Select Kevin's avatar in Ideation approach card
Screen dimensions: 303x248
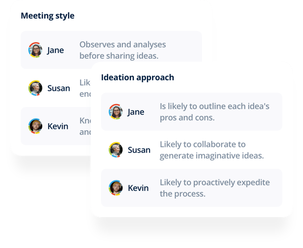point(116,188)
